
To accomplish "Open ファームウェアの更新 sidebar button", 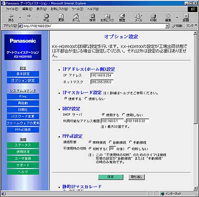I will click(x=23, y=123).
